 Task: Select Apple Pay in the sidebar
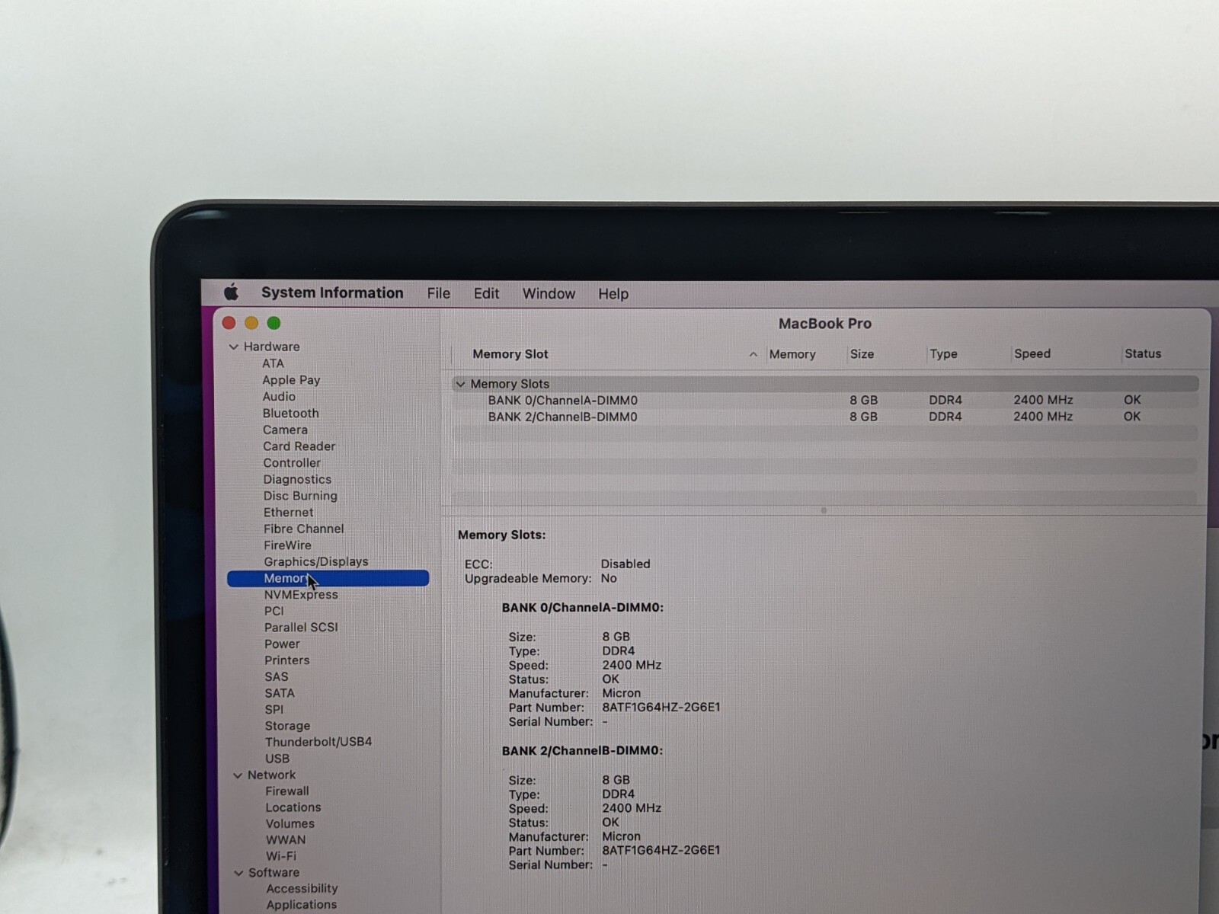point(291,380)
